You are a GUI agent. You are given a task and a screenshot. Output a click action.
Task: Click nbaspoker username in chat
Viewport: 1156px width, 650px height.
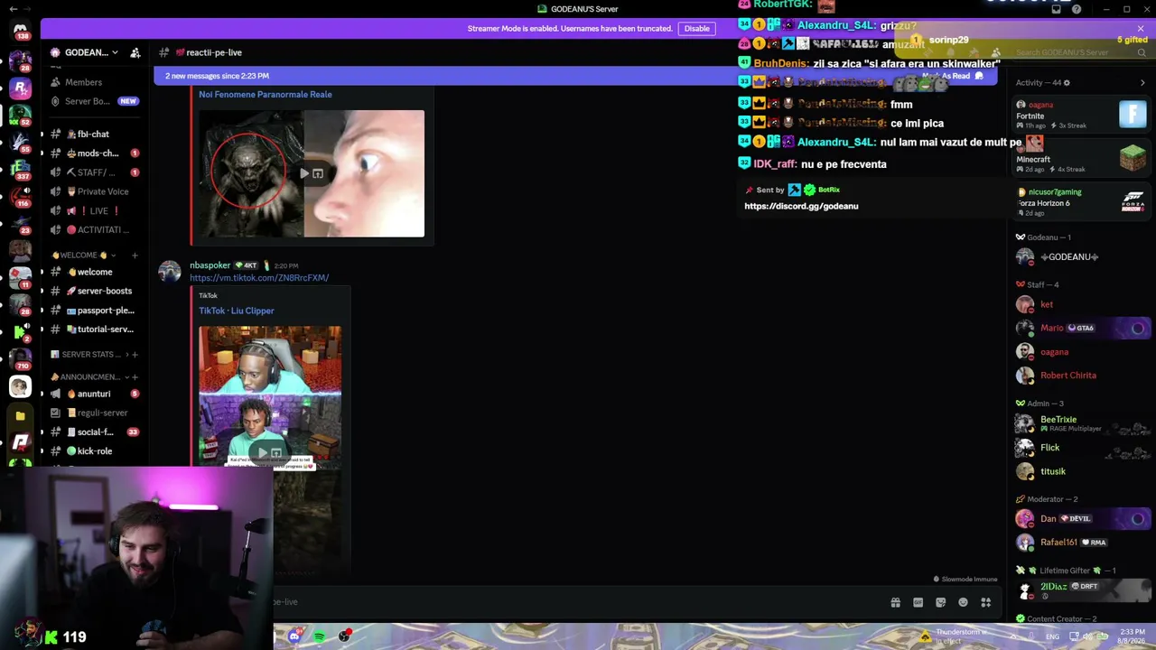[x=210, y=265]
